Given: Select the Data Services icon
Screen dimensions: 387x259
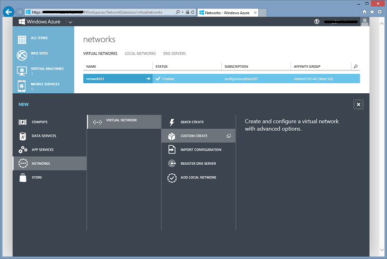Looking at the screenshot, I should [23, 136].
